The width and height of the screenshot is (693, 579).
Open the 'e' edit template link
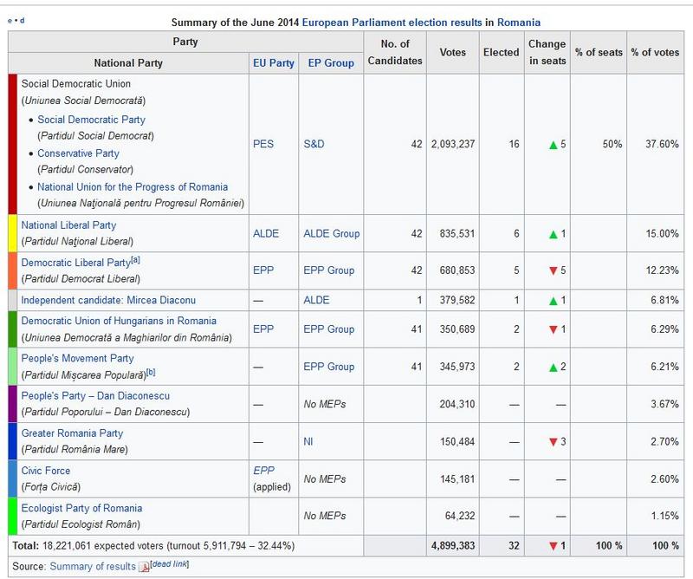click(10, 21)
